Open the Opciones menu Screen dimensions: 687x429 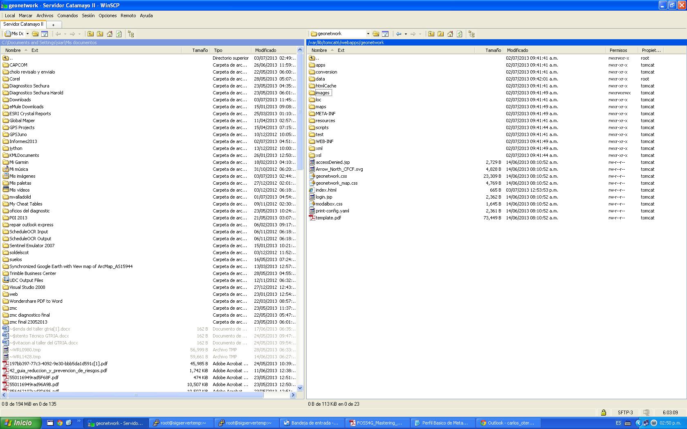click(108, 16)
